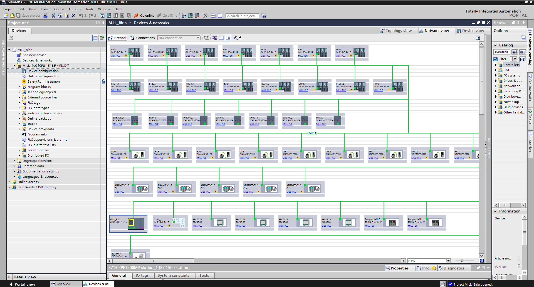The height and width of the screenshot is (287, 534).
Task: Click the Undo arrow icon
Action: 81,16
